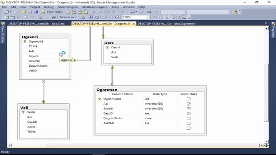Select the Ogretmen table title bar

(x=150, y=90)
